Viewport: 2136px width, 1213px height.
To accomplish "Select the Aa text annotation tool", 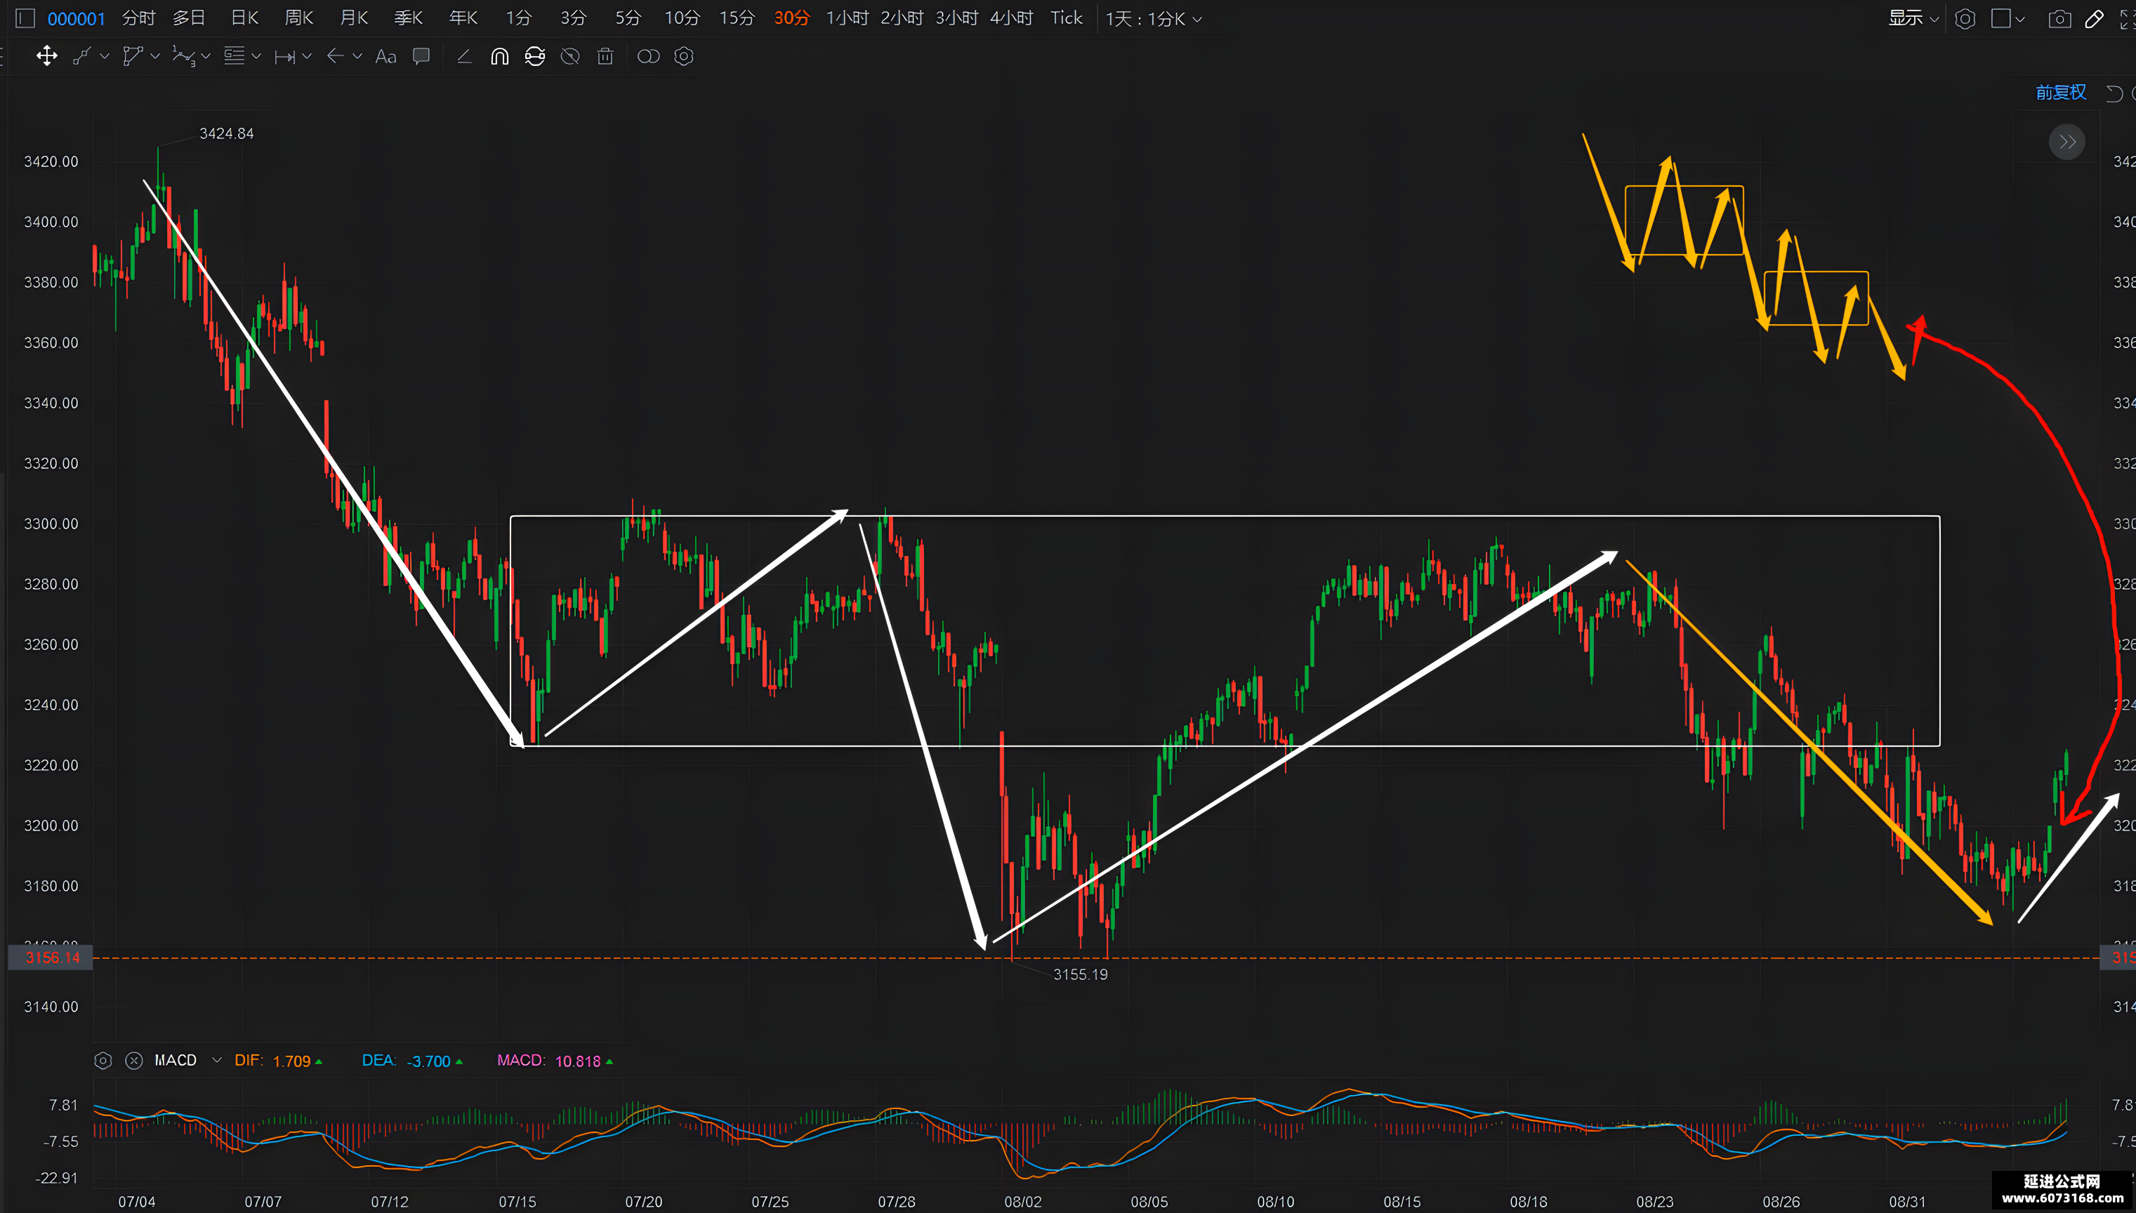I will tap(385, 57).
